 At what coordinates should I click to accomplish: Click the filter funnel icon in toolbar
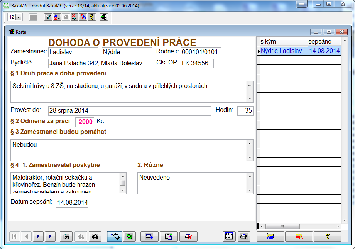click(47, 17)
